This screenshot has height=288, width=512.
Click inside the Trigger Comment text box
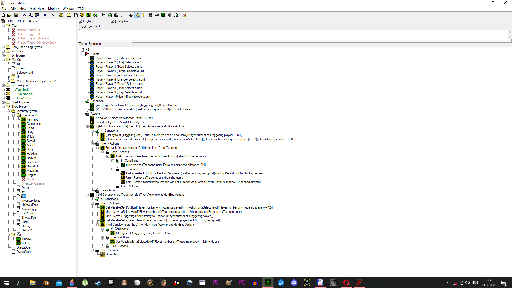(293, 34)
